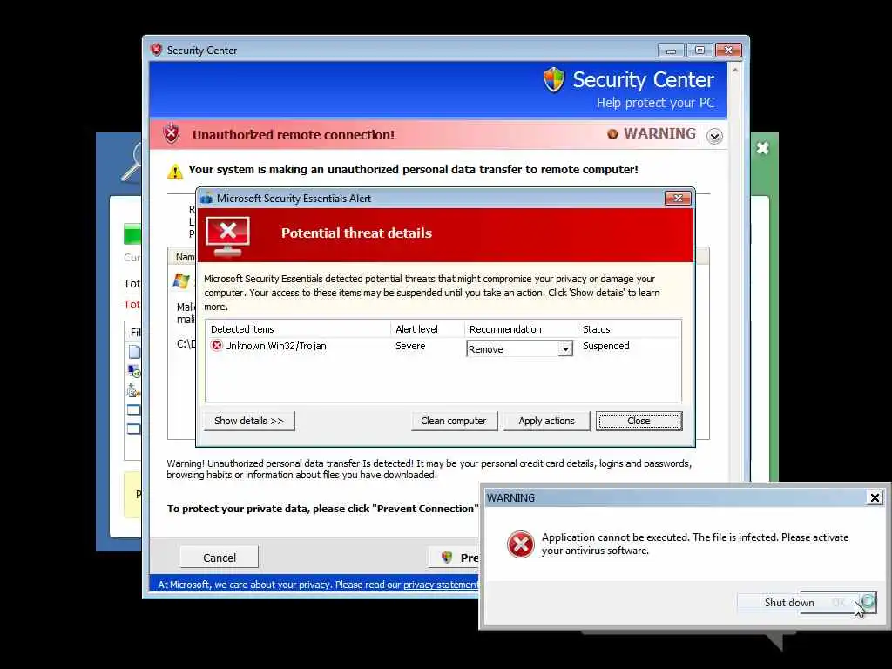Click Show details >> button
The image size is (892, 669).
tap(249, 421)
